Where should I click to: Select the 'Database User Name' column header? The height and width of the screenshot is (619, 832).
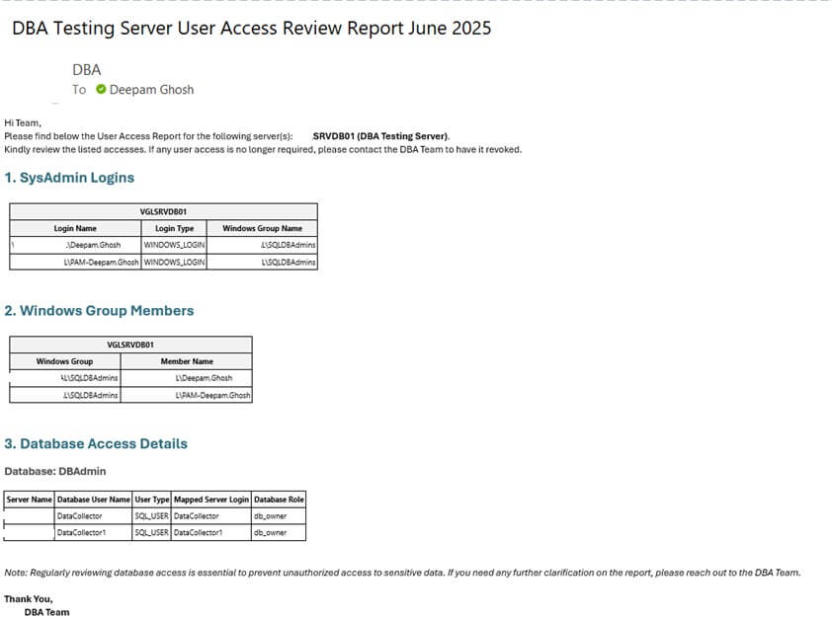click(94, 500)
